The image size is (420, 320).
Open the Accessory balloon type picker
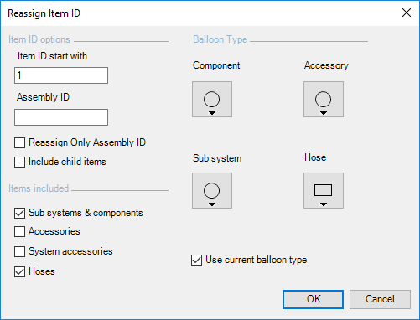coord(324,99)
